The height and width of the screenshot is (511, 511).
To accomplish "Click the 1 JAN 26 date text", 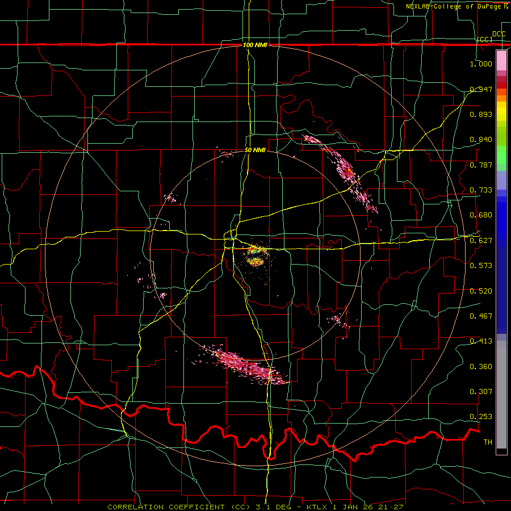I will click(x=351, y=507).
